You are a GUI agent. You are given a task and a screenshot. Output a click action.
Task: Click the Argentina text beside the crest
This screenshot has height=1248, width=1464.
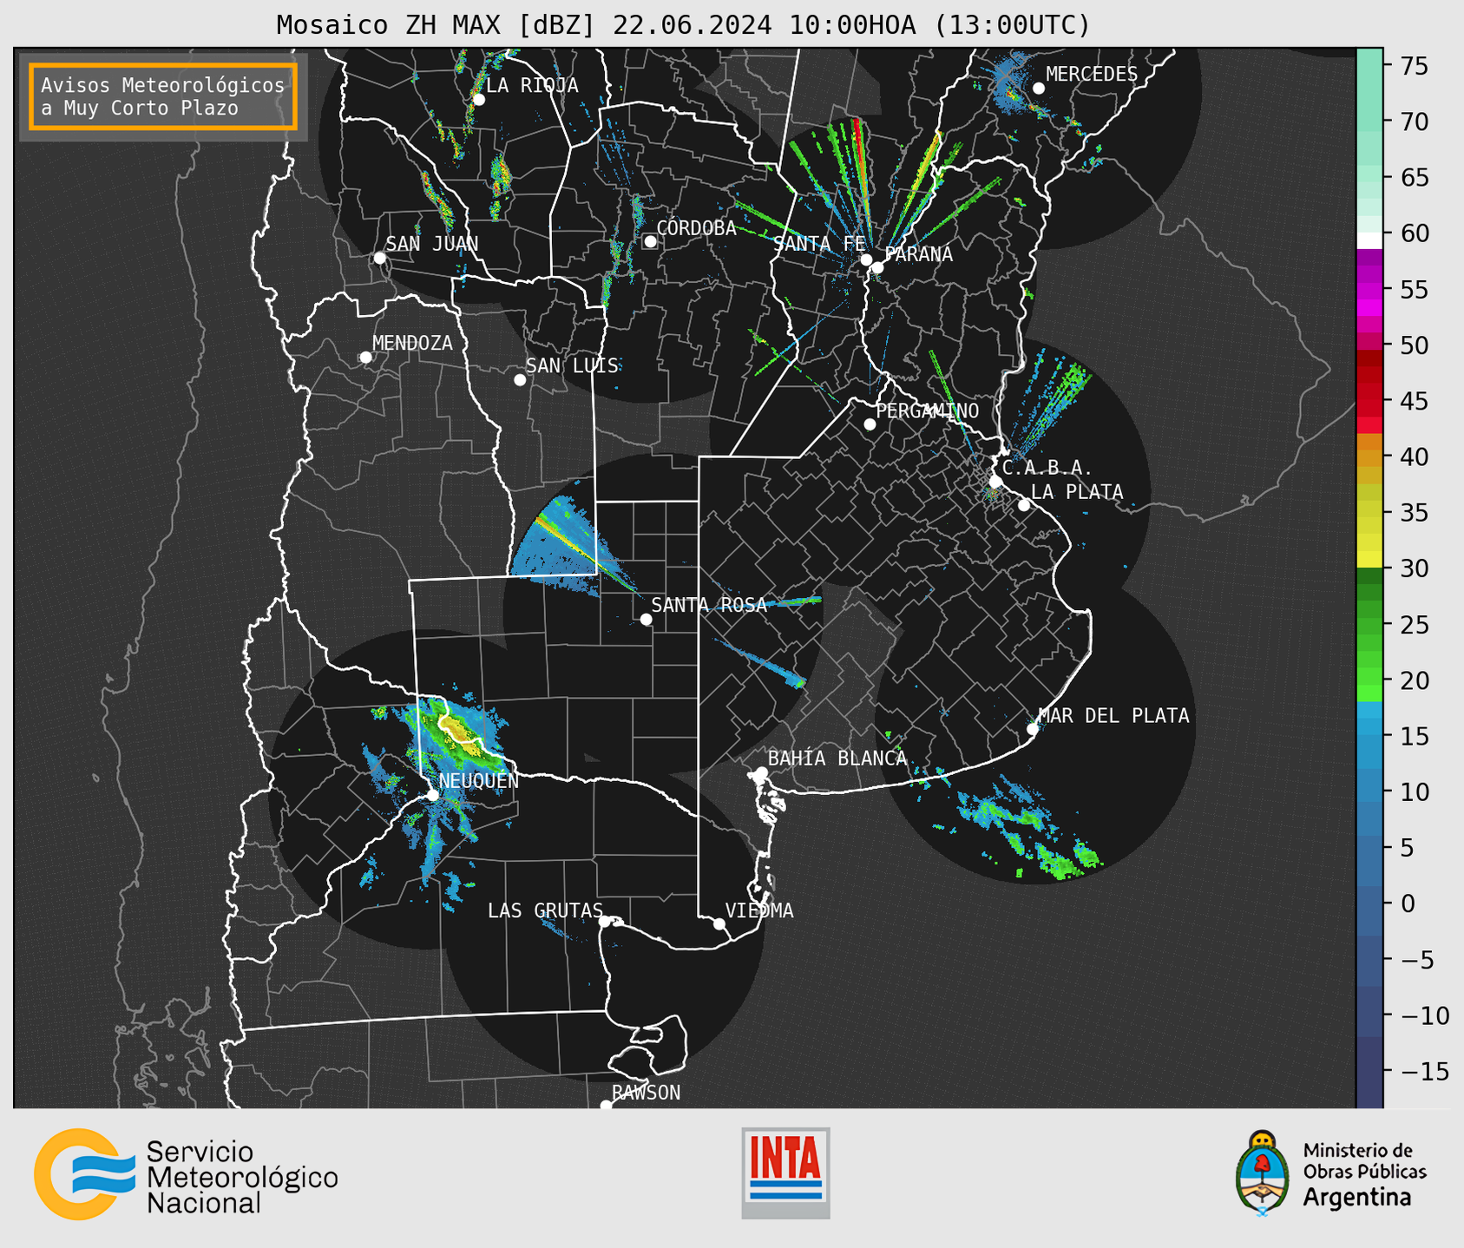tap(1356, 1198)
